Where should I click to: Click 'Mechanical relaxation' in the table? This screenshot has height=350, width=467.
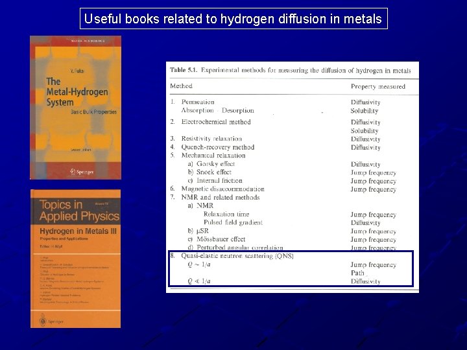coord(213,156)
